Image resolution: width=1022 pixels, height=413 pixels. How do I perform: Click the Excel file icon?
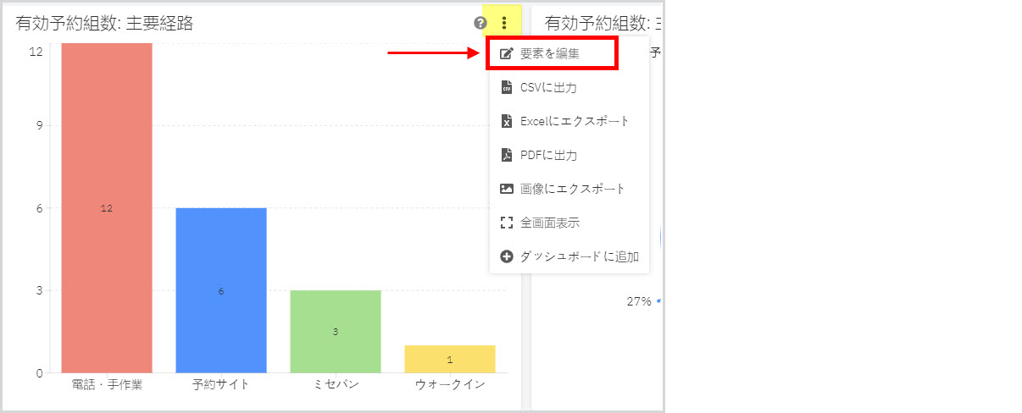coord(507,121)
